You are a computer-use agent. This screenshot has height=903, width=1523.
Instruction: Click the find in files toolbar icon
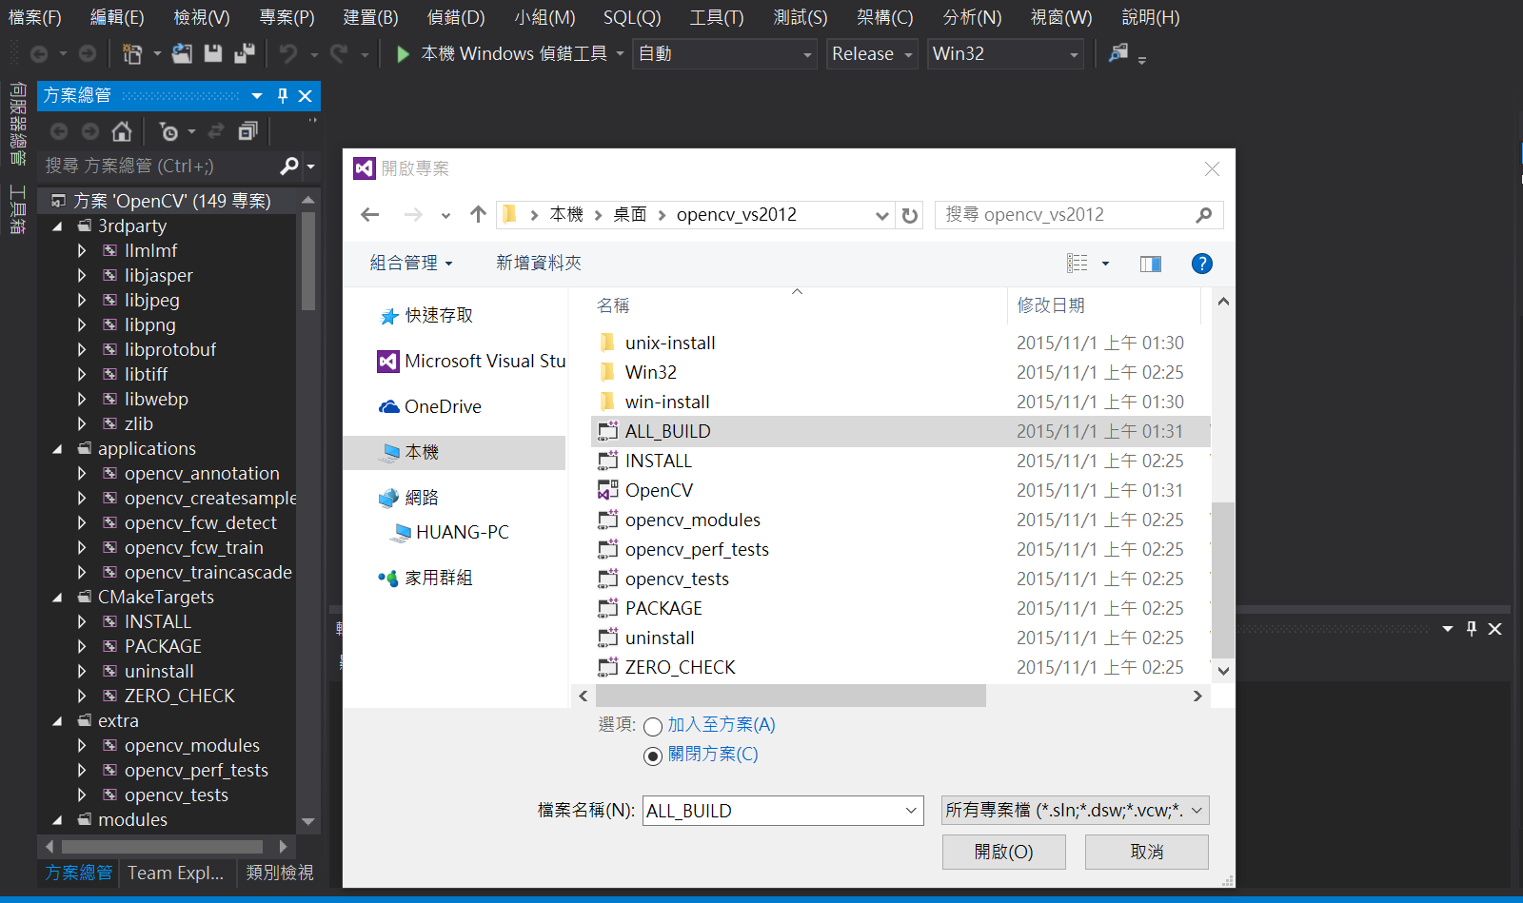click(x=1118, y=53)
